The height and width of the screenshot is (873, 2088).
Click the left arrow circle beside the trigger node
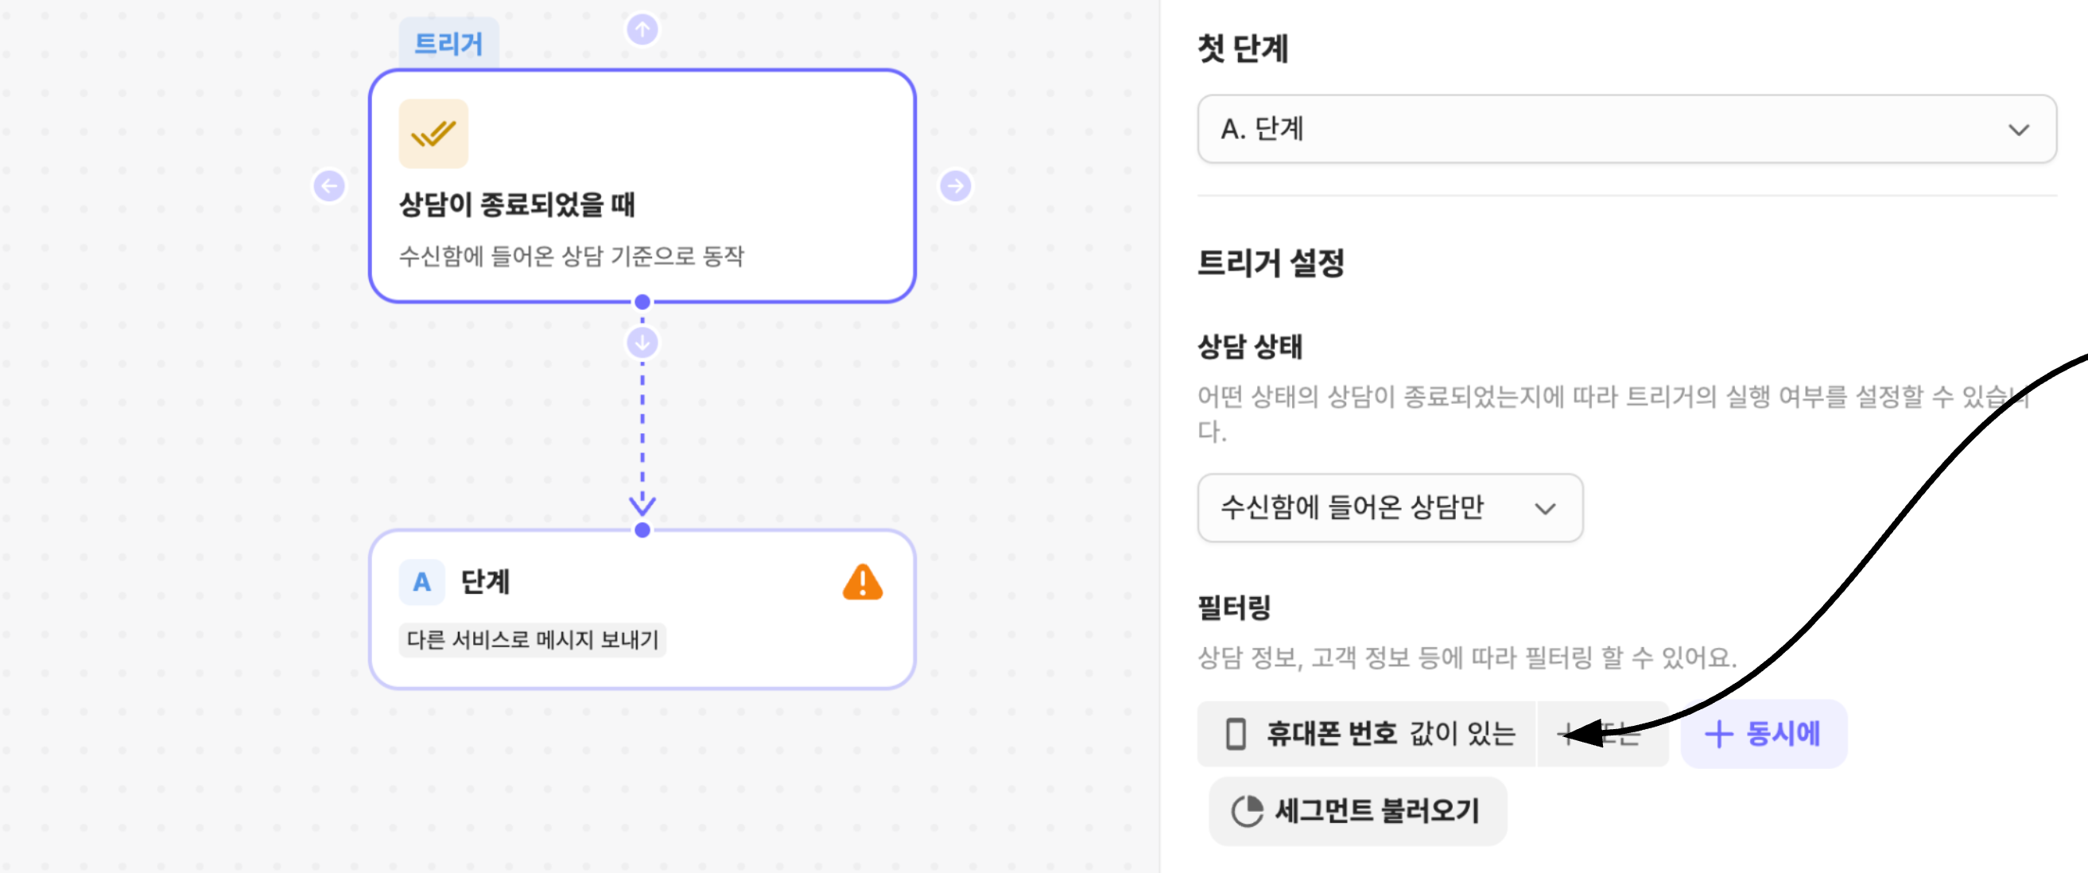click(x=329, y=185)
